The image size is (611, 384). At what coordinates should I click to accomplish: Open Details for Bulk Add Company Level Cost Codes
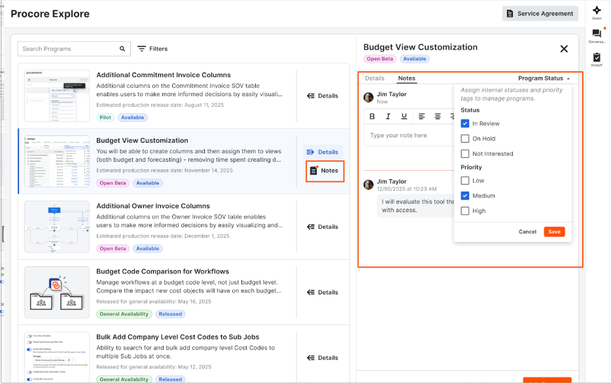(x=323, y=358)
